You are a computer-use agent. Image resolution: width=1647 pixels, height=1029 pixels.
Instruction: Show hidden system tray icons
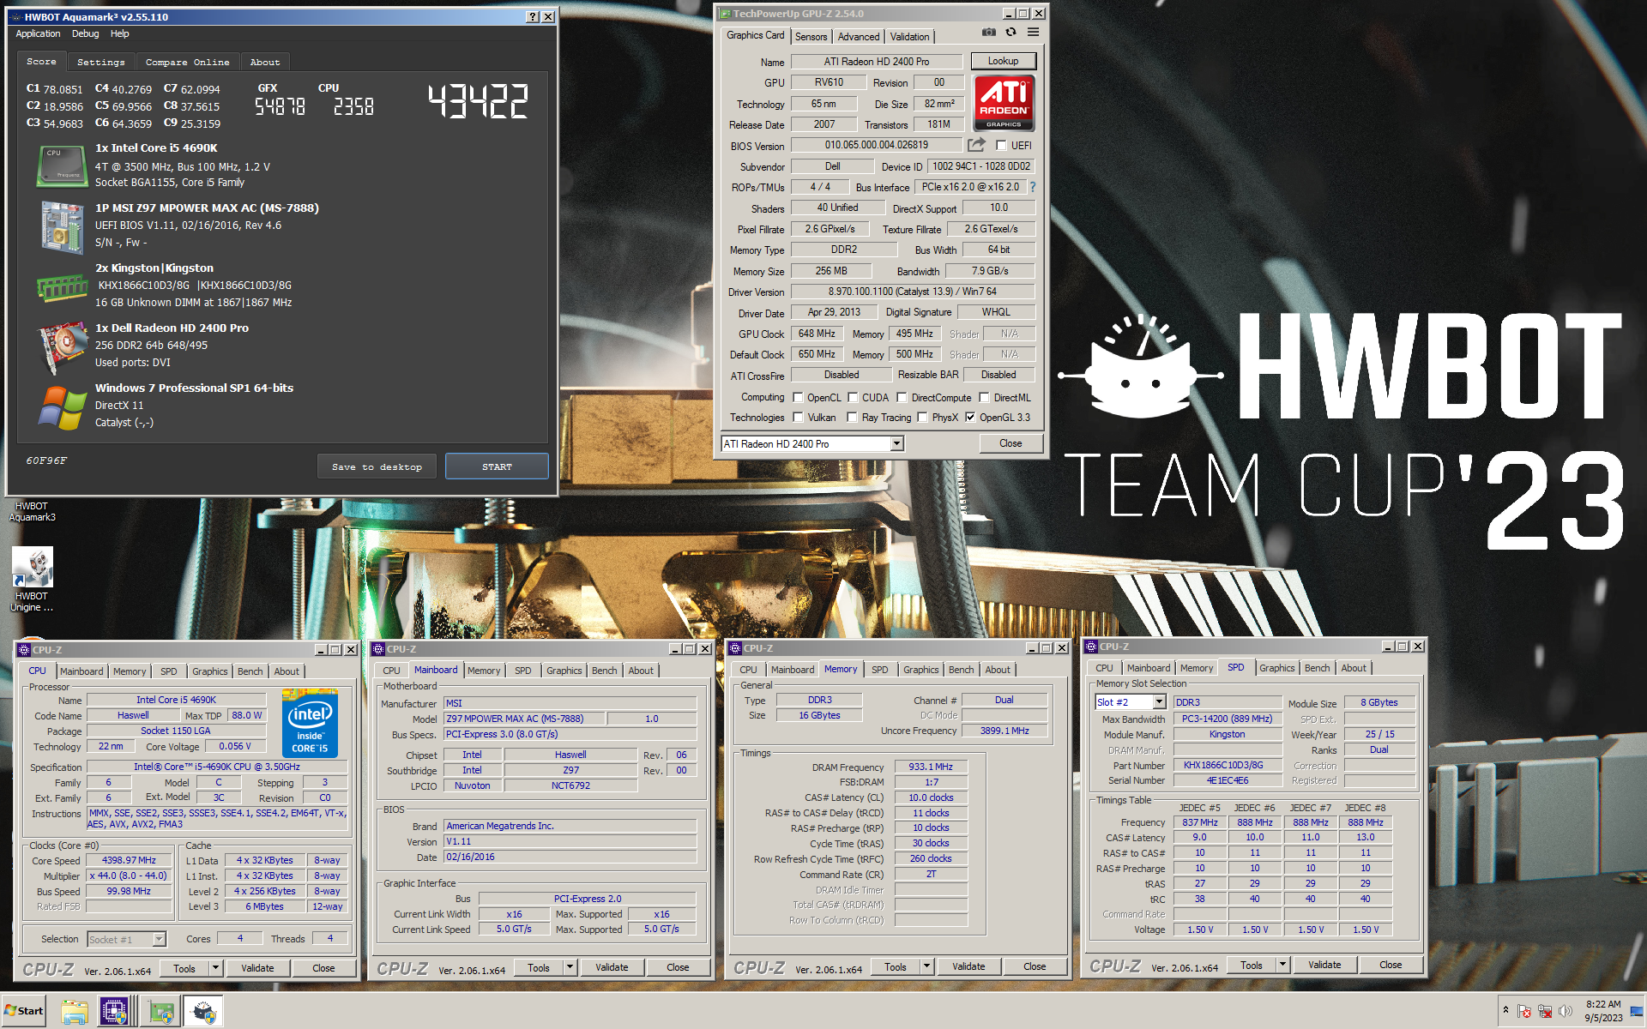point(1505,1011)
